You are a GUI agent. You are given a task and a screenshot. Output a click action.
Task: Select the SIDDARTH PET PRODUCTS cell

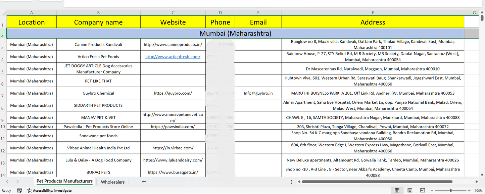(98, 105)
